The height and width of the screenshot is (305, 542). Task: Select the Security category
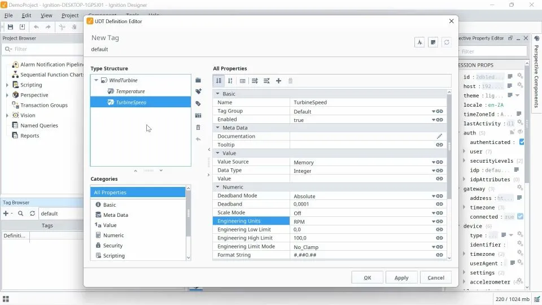(113, 246)
